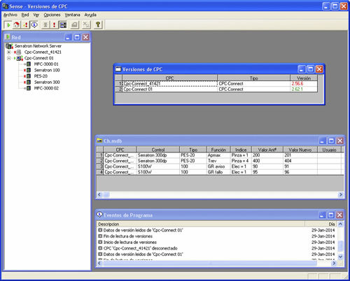Click the Serratron Network Server icon

9,46
